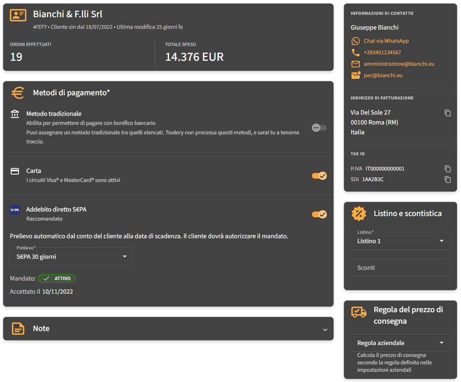Viewport: 461px width, 382px height.
Task: Disable the Carta payment toggle
Action: [x=319, y=176]
